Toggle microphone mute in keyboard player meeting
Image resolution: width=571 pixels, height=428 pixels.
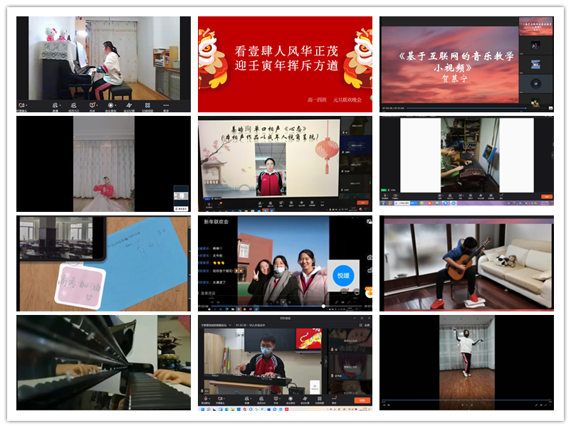pyautogui.click(x=206, y=400)
